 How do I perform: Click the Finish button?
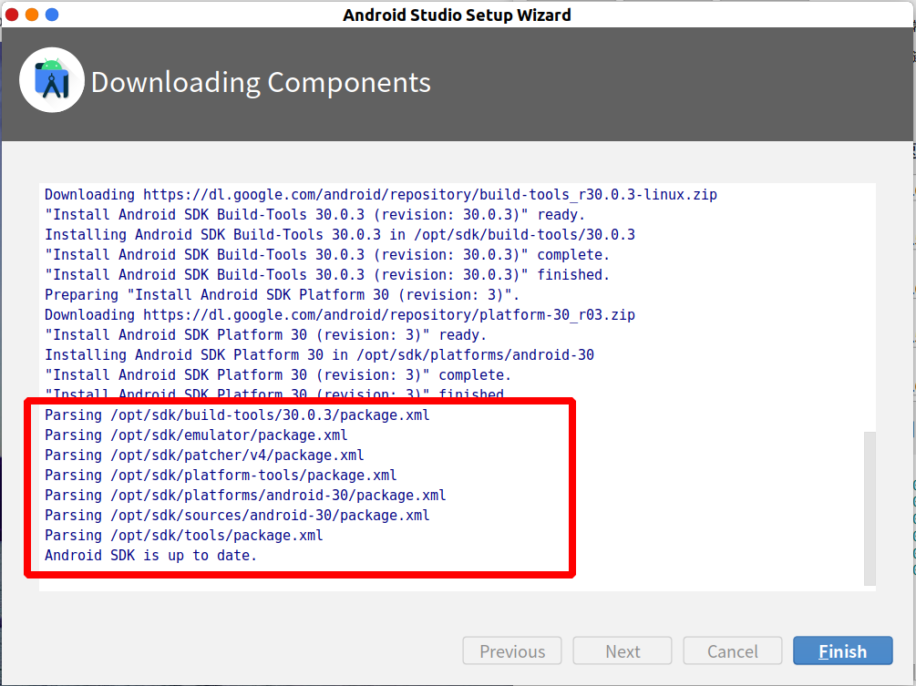[842, 650]
